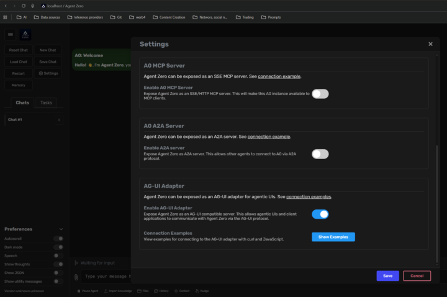Open the AI bookmarks folder
This screenshot has height=297, width=447.
coord(22,17)
